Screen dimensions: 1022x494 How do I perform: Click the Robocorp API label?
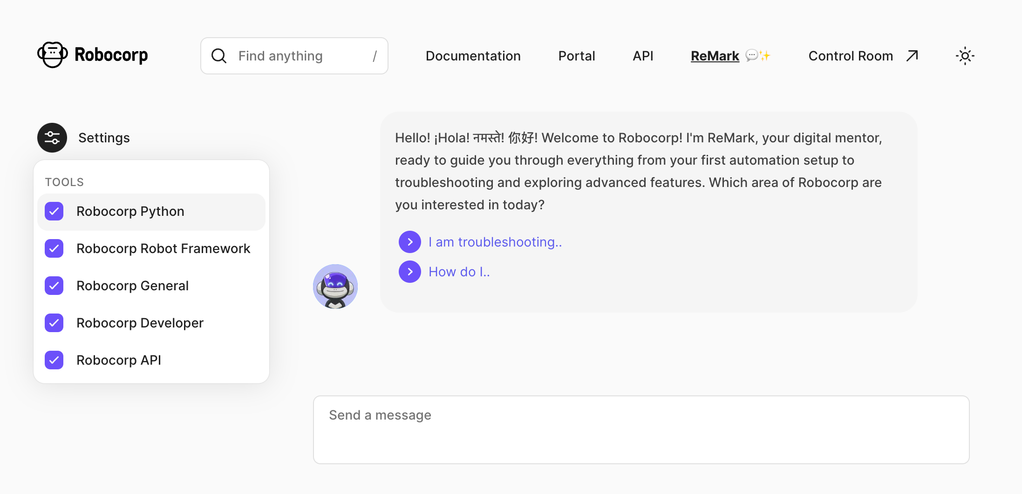pyautogui.click(x=119, y=360)
